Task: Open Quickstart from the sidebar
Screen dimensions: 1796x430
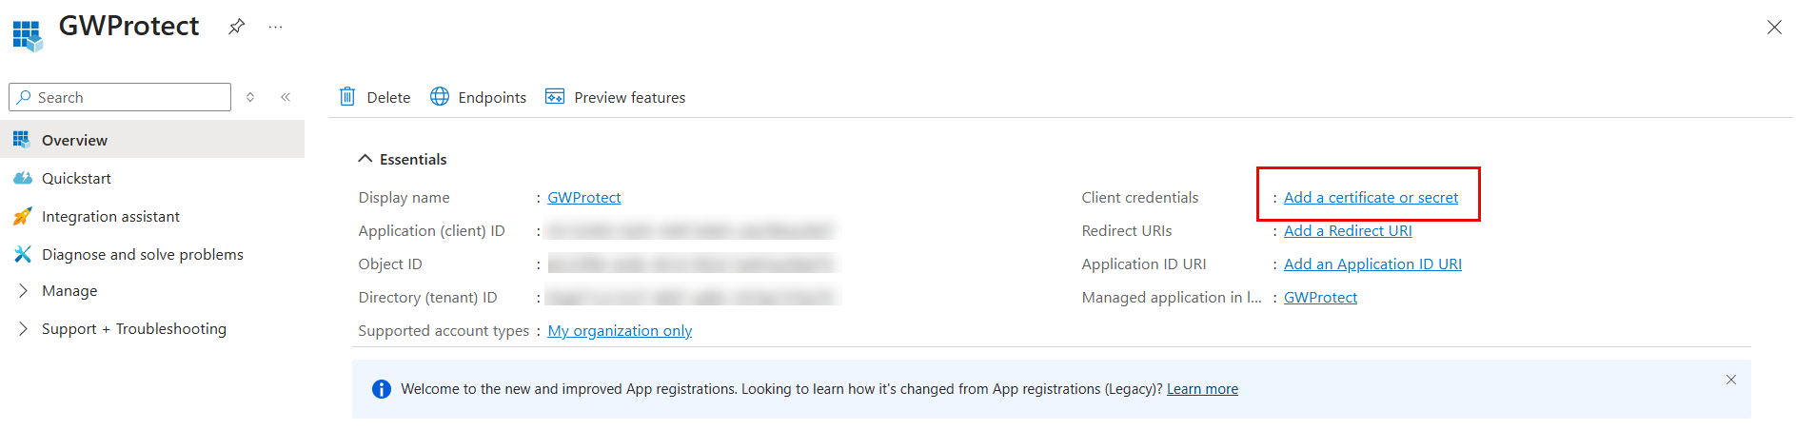Action: 76,178
